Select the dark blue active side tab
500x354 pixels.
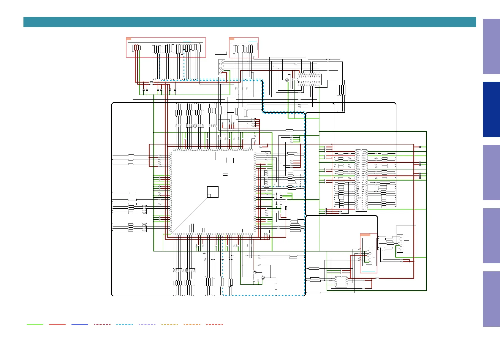(491, 109)
